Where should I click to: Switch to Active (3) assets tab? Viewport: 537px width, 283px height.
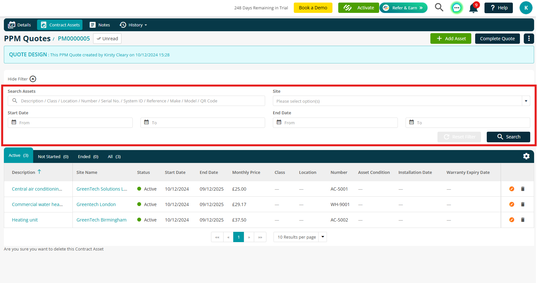(18, 156)
